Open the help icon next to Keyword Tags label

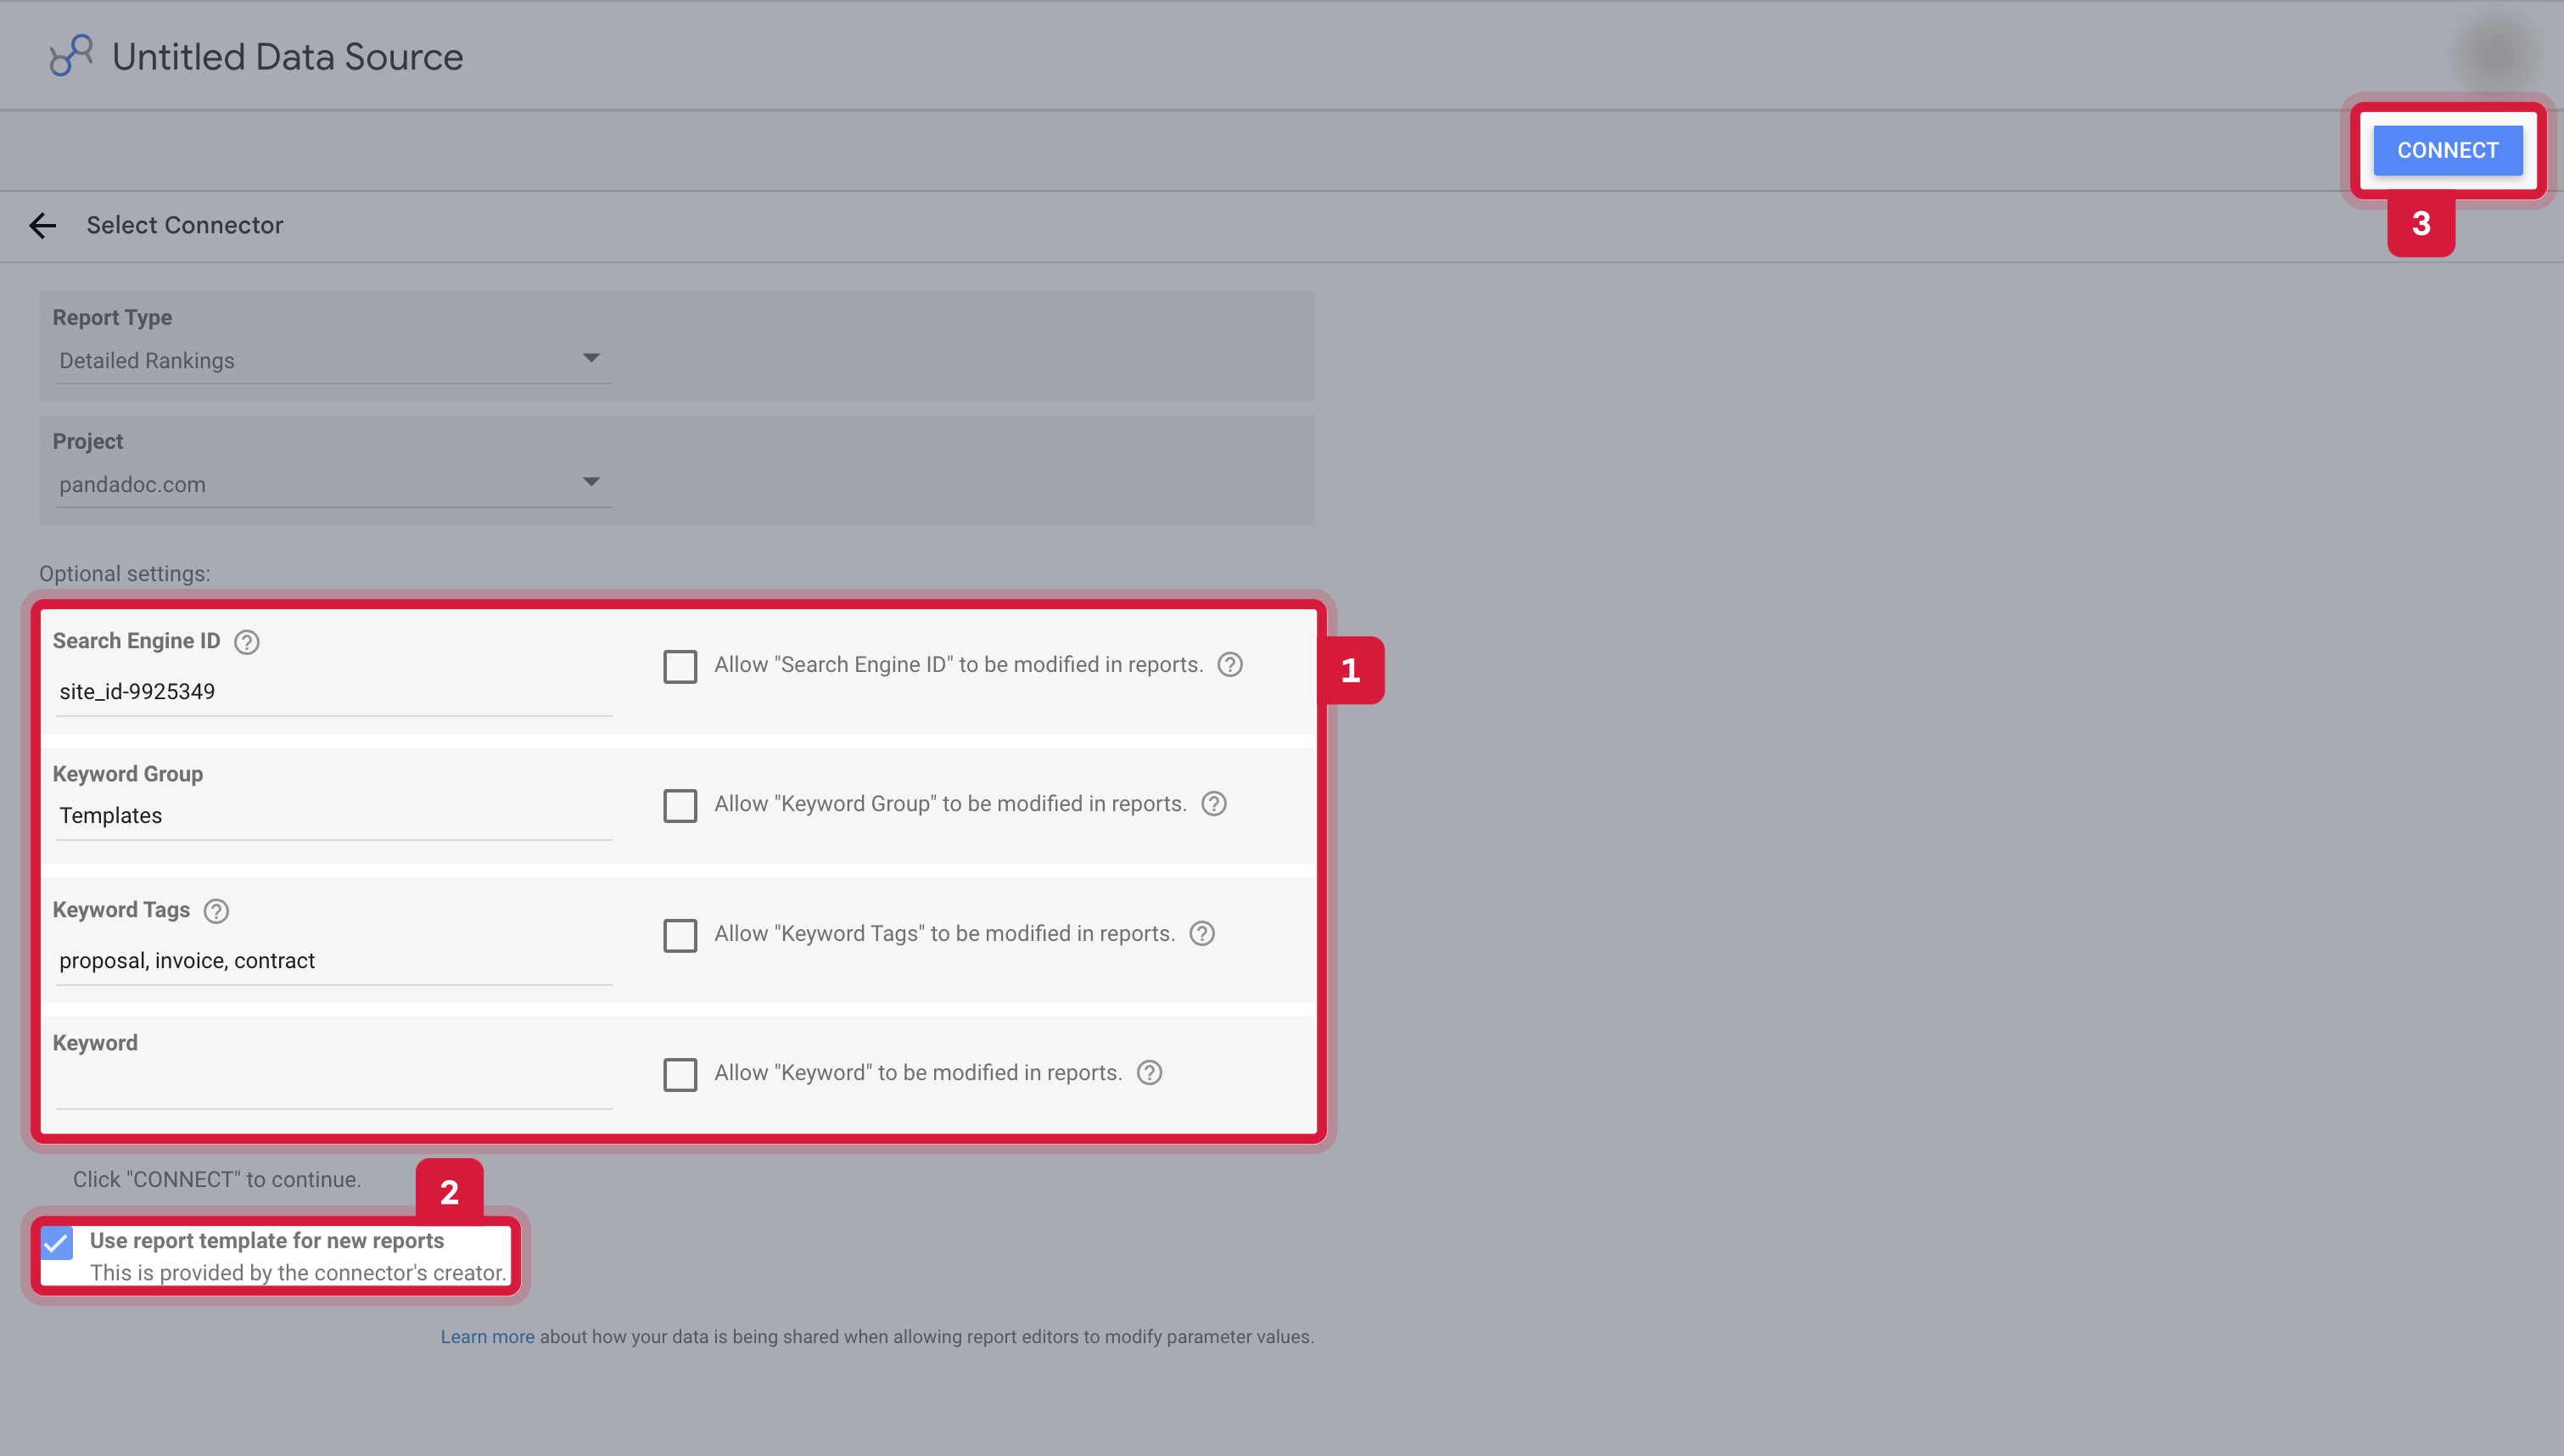click(x=216, y=911)
